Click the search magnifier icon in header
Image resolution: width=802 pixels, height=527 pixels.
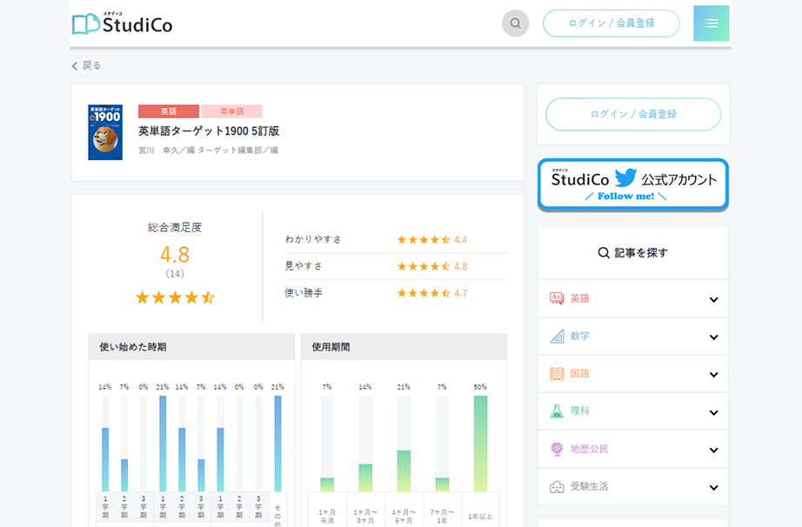(515, 23)
